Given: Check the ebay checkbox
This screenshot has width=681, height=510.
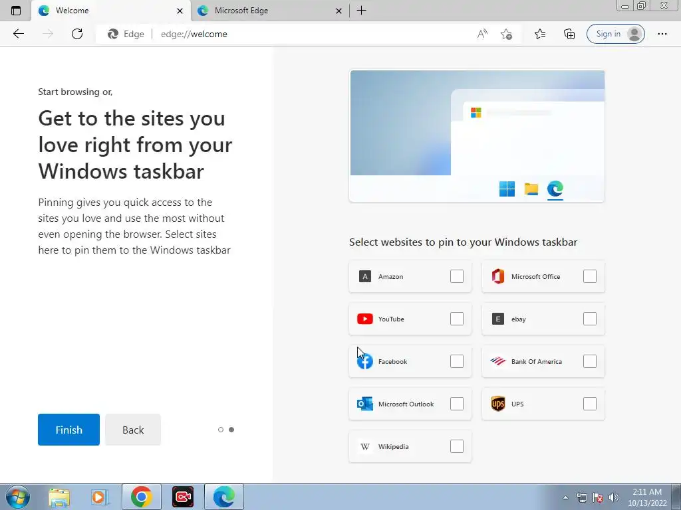Looking at the screenshot, I should [x=590, y=319].
